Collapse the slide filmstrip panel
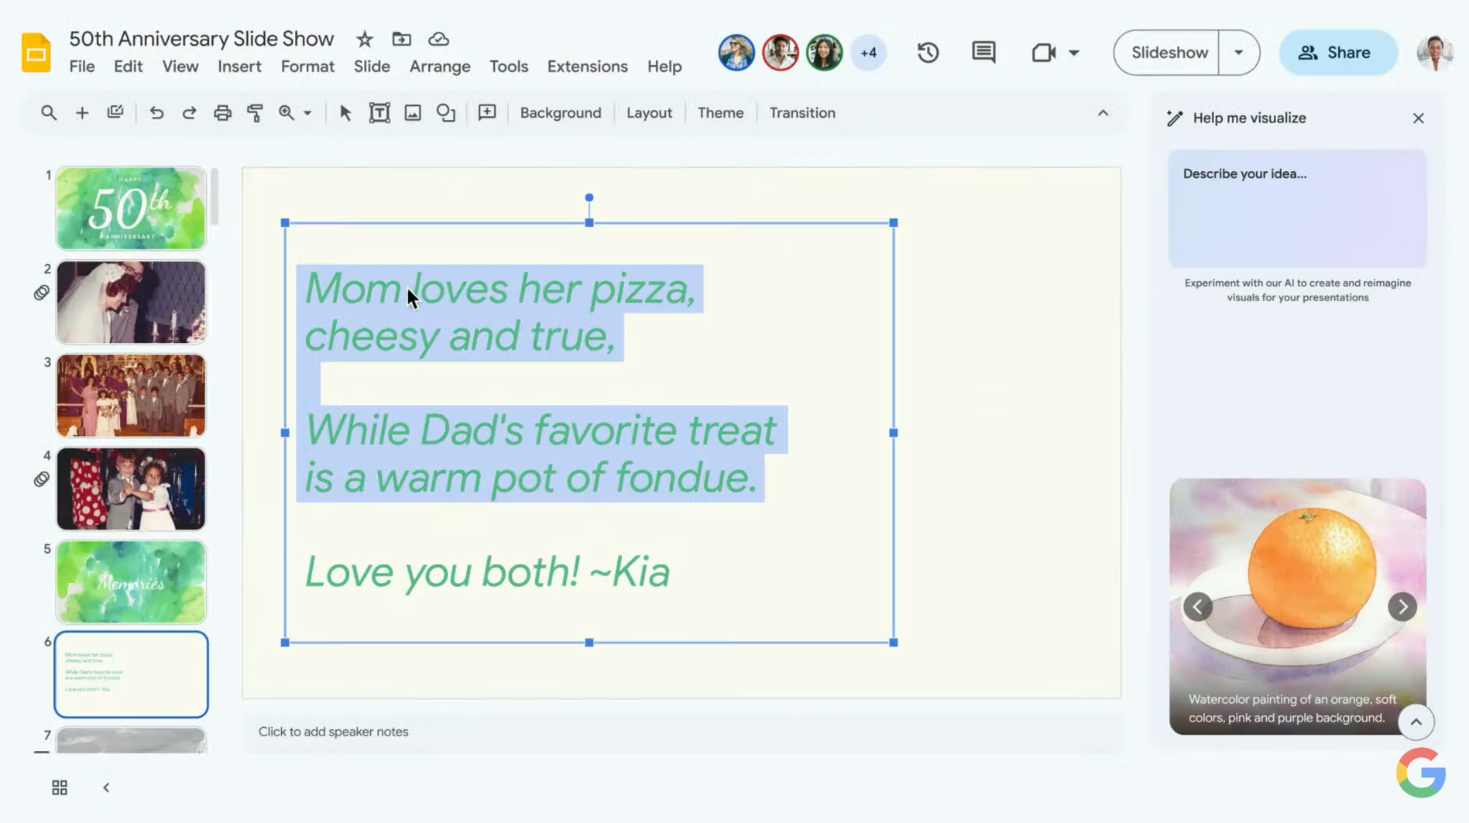 [x=106, y=787]
